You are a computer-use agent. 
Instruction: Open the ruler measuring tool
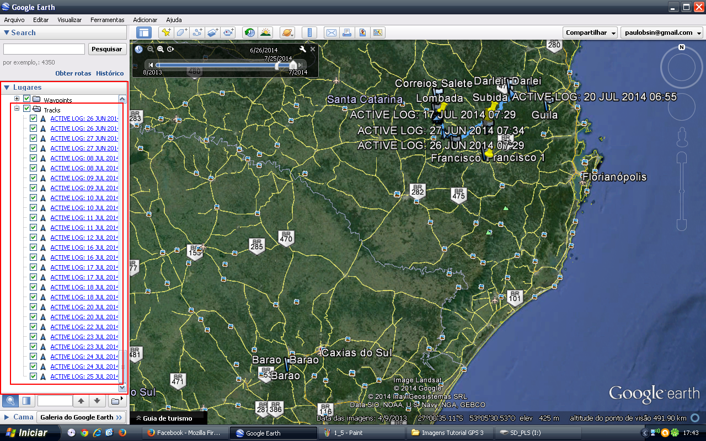(309, 33)
